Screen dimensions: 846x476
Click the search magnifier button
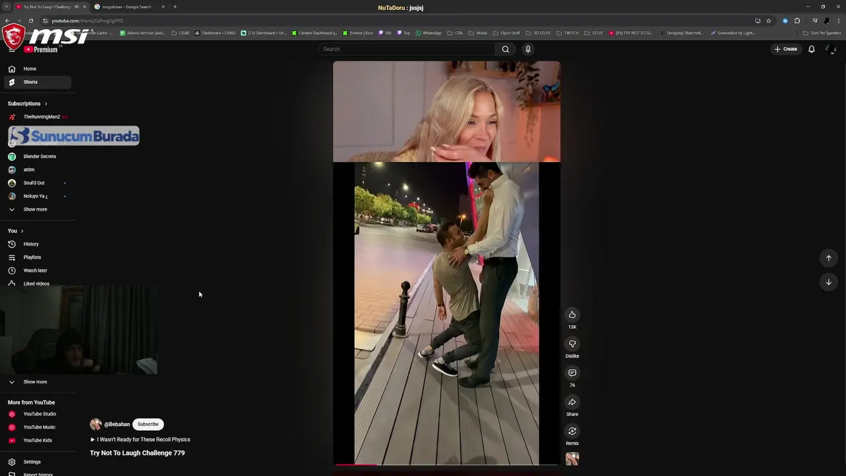point(506,49)
